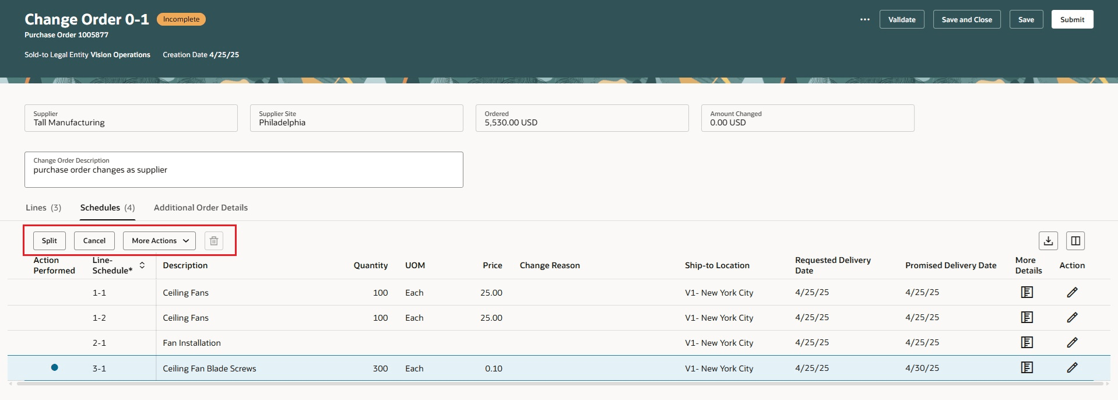Click the trash delete icon

214,241
